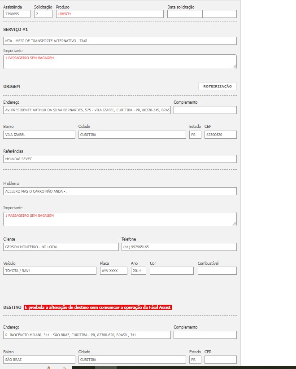This screenshot has width=296, height=369.
Task: Click the ORIGEM section heading
Action: click(x=12, y=86)
